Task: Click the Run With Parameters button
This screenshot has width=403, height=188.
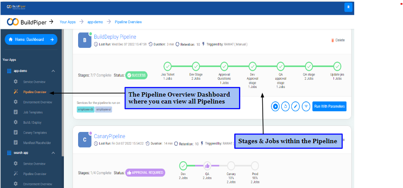Action: (329, 106)
